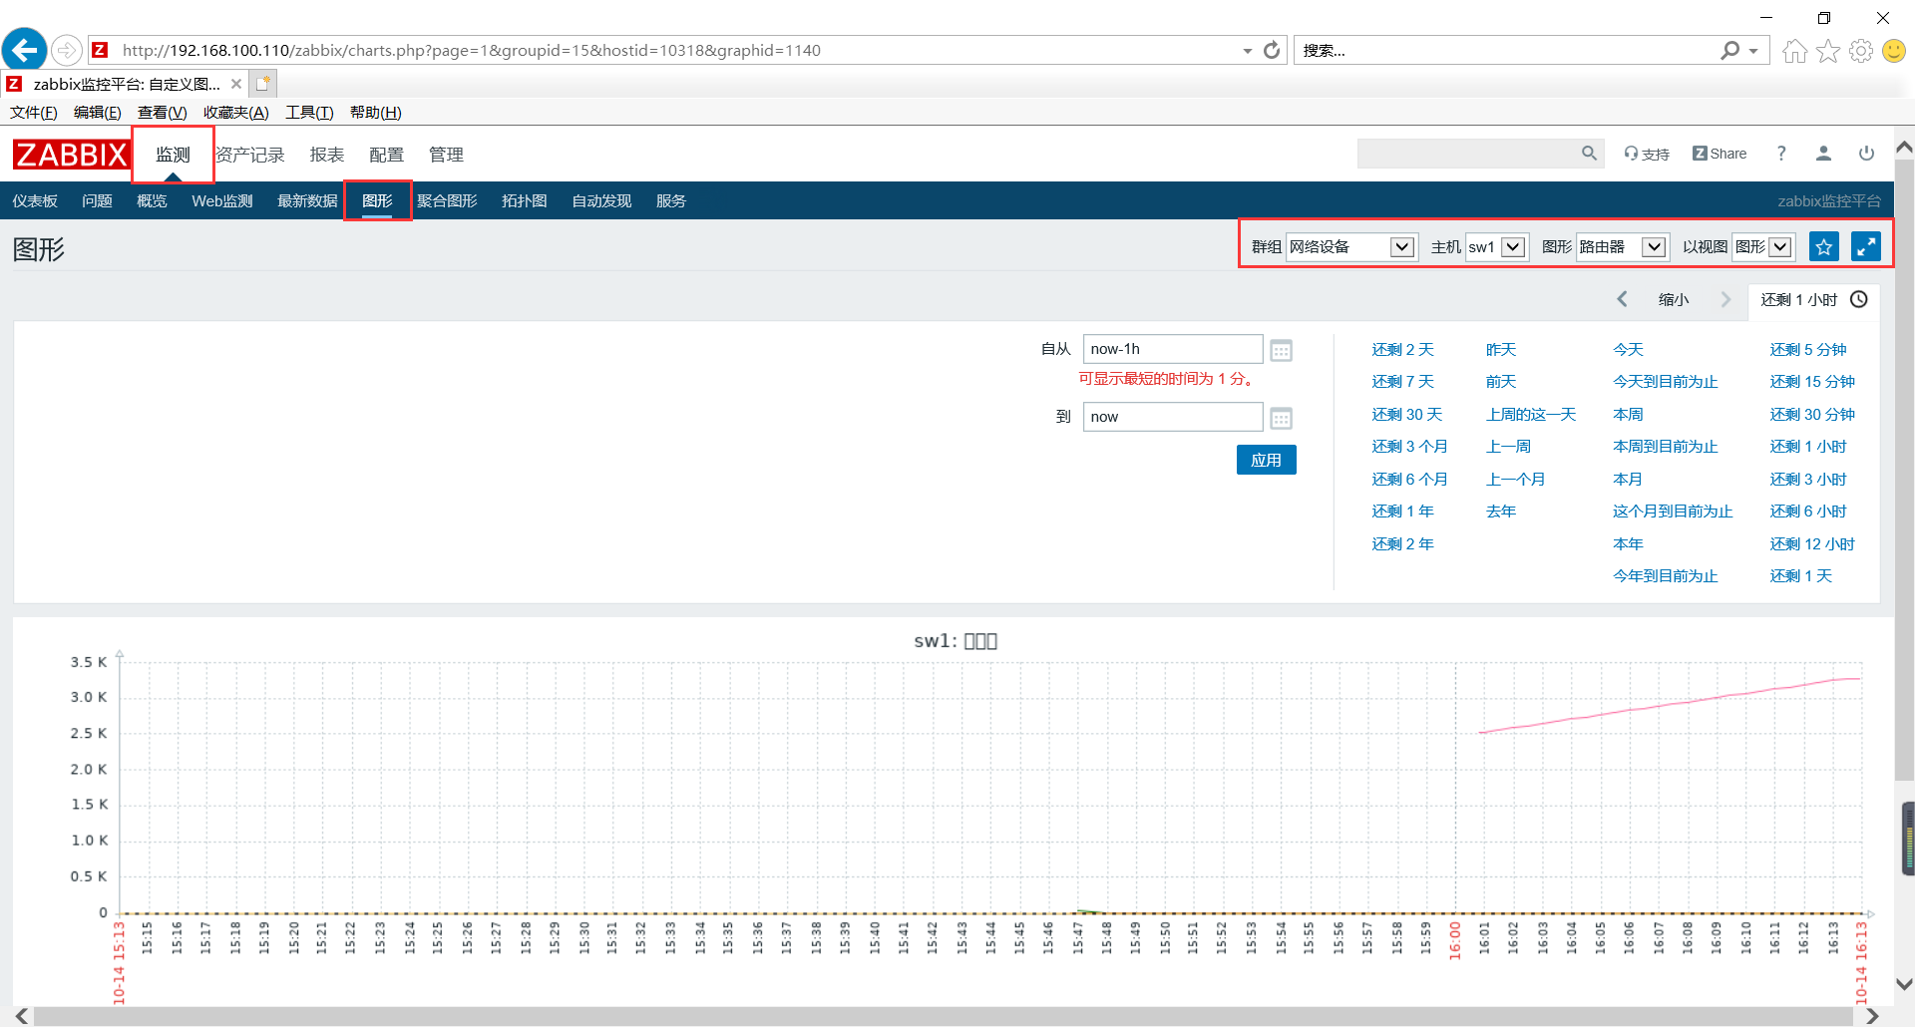
Task: Click Zabbix search magnifier icon
Action: coord(1589,154)
